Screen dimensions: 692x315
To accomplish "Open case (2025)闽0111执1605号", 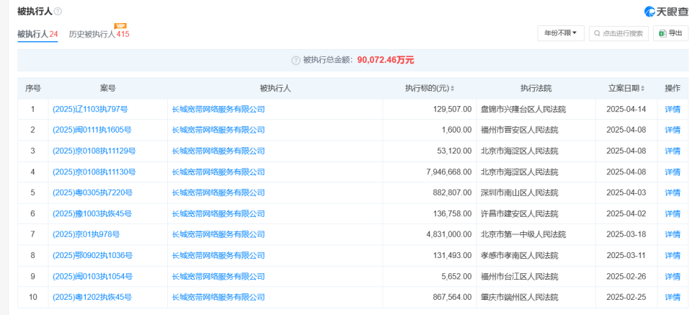I will point(92,130).
